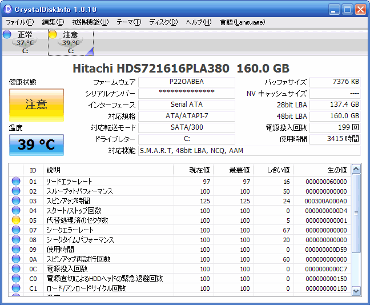Click the drive letter field C:
The width and height of the screenshot is (370, 305).
(187, 139)
